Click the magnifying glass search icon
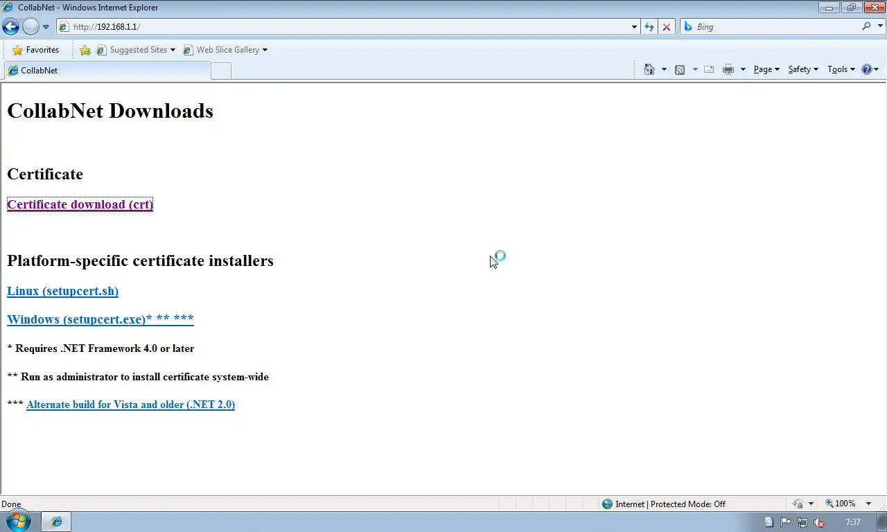This screenshot has height=532, width=887. [x=866, y=26]
